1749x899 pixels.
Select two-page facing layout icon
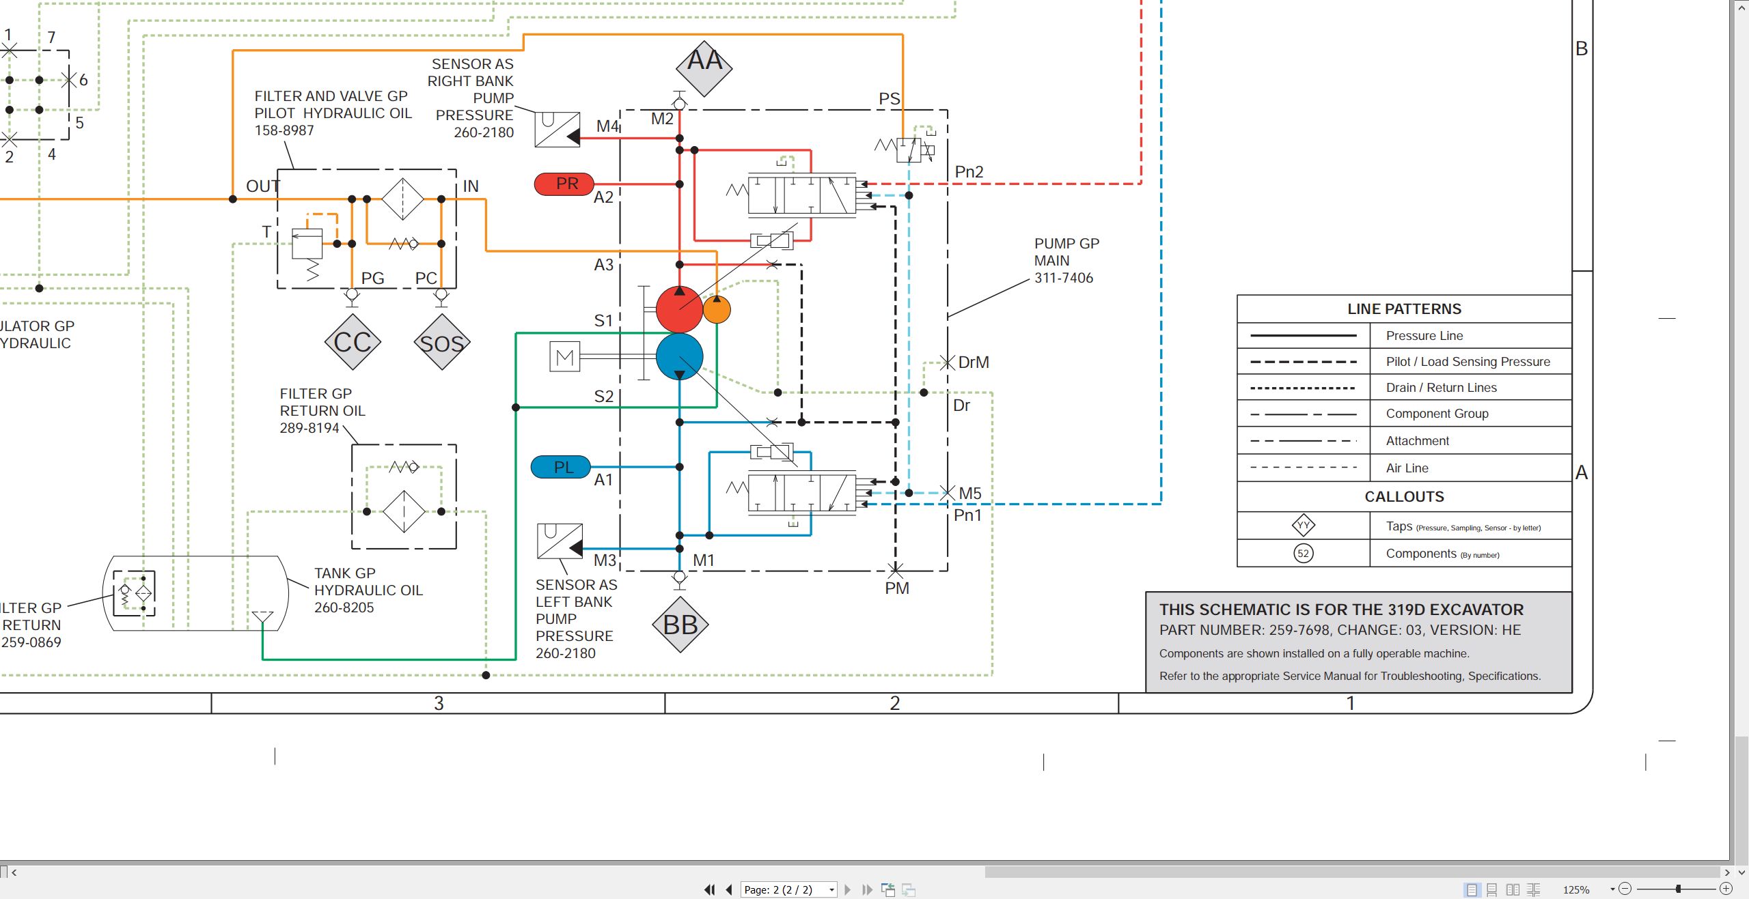point(1513,889)
